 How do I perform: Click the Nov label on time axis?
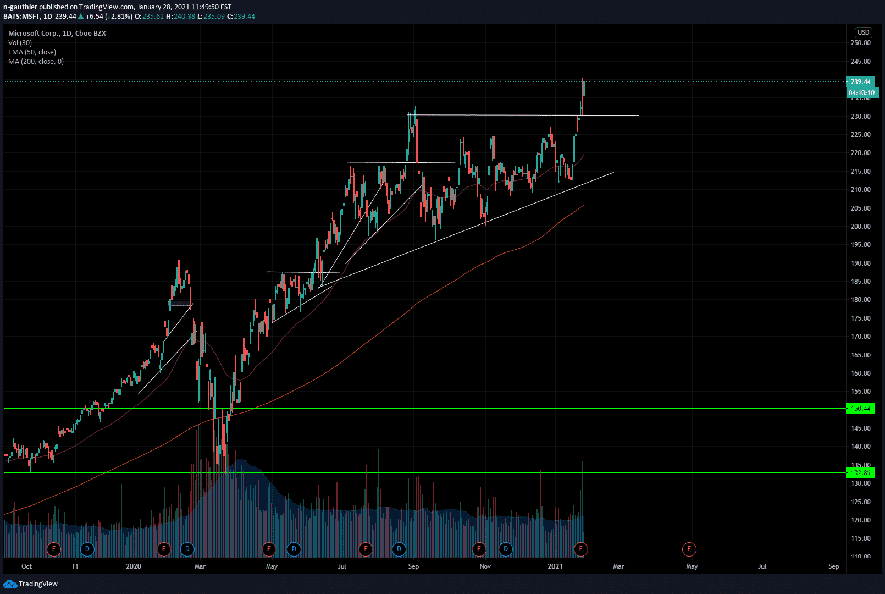(x=485, y=566)
